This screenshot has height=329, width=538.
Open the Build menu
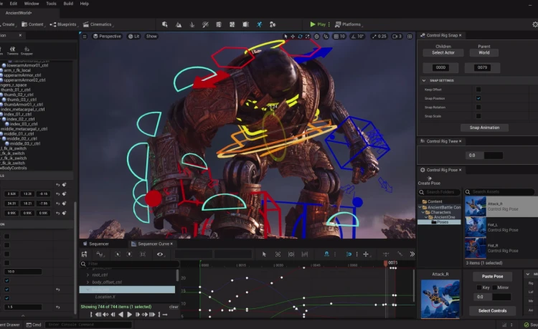[68, 4]
